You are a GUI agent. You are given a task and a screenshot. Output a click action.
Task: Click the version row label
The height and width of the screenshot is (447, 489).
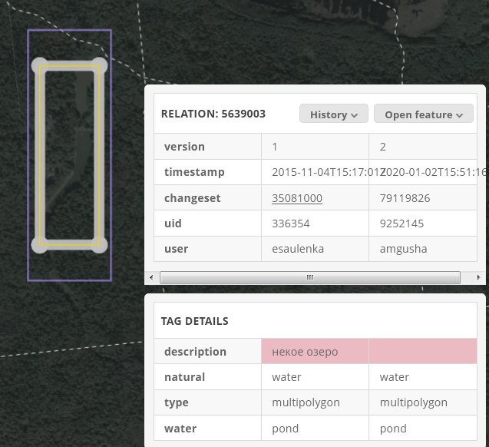tap(184, 147)
